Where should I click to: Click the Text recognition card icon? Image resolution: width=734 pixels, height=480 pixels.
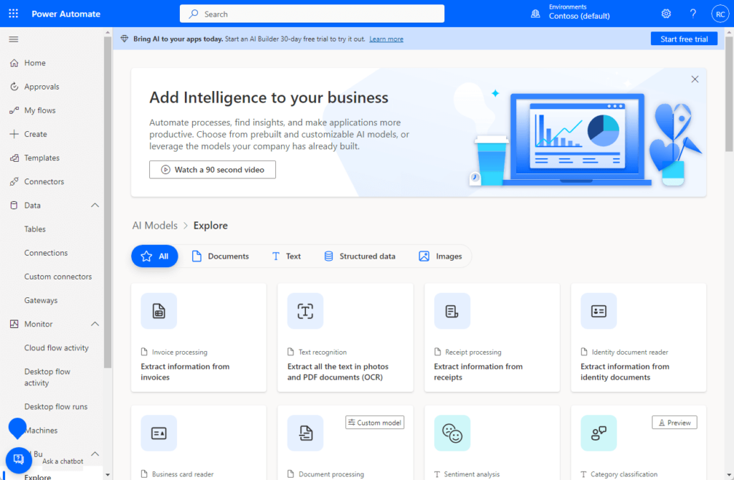coord(305,311)
